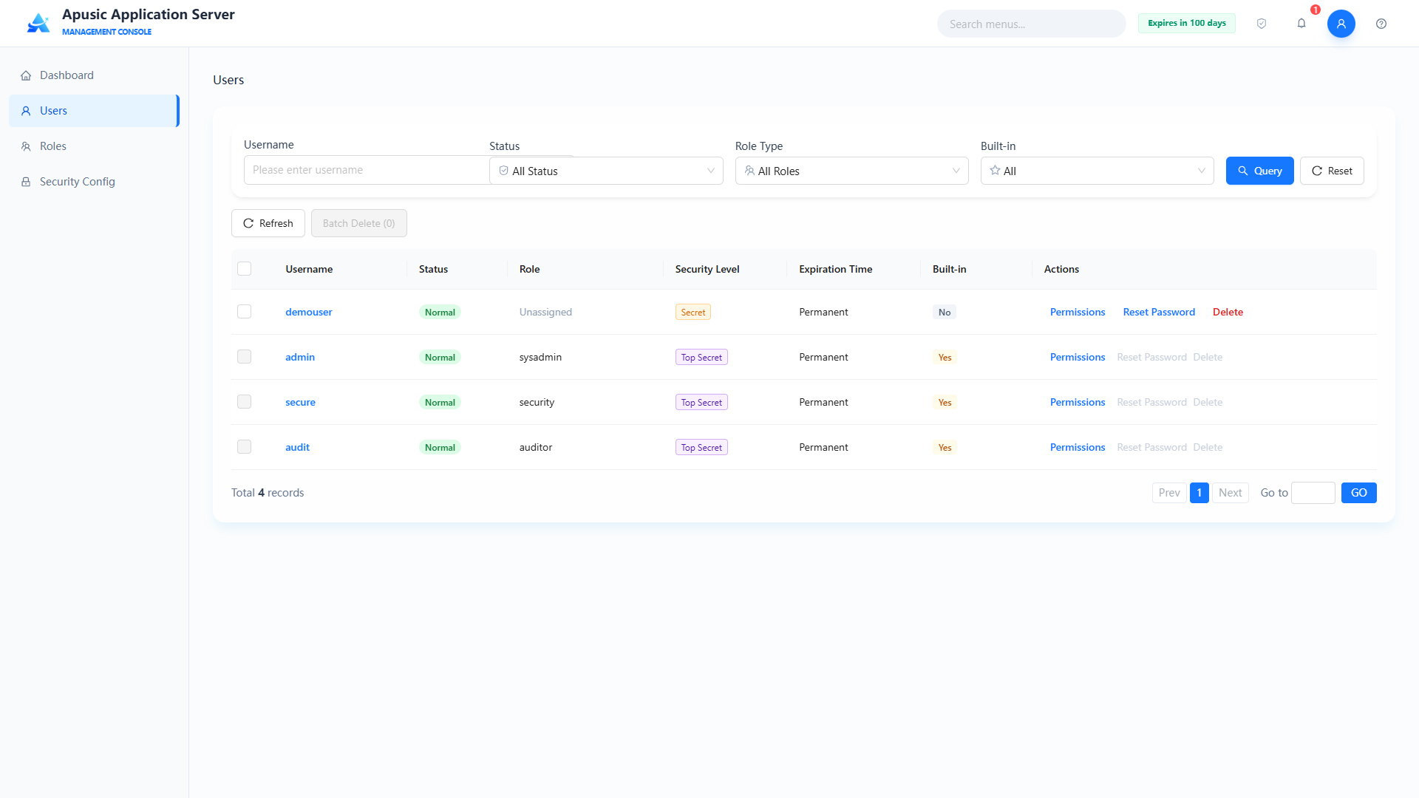Select Users in the sidebar
This screenshot has width=1419, height=798.
point(94,111)
